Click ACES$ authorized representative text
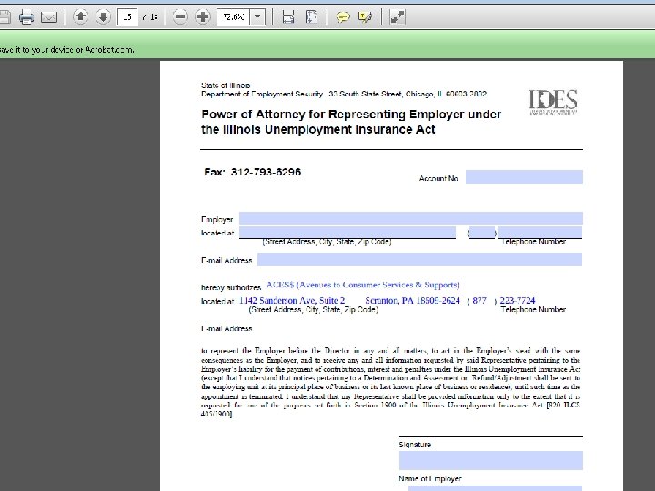This screenshot has width=655, height=491. pyautogui.click(x=363, y=285)
